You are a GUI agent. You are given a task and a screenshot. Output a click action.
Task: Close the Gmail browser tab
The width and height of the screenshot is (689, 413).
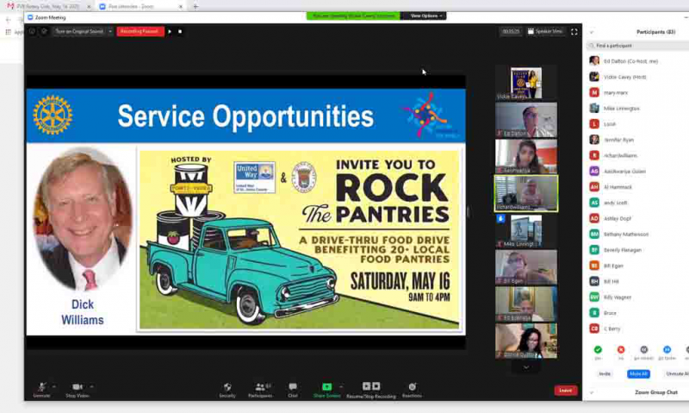(x=89, y=7)
